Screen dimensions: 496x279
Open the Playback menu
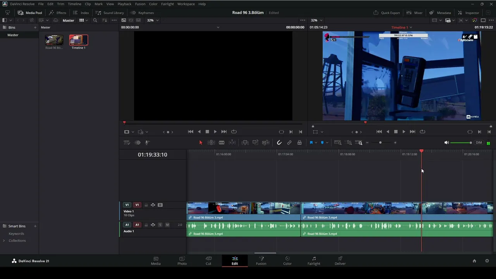click(x=124, y=4)
